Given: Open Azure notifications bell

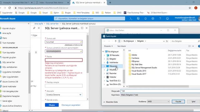Looking at the screenshot, I should point(145,19).
